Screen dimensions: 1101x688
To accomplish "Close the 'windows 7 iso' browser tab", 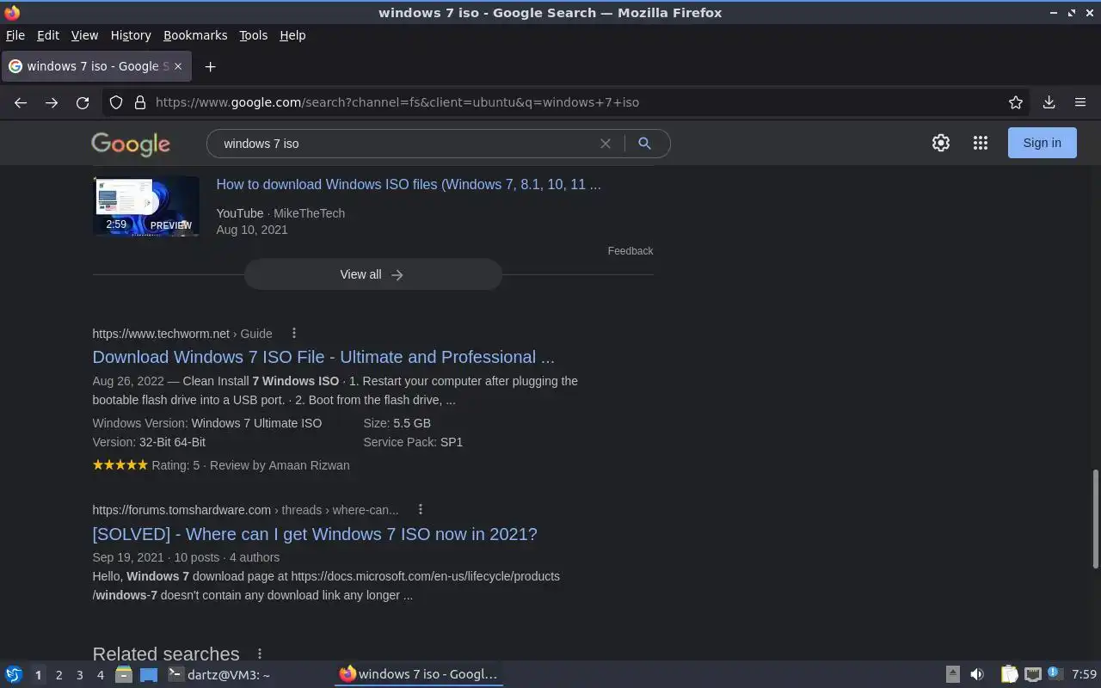I will [178, 66].
